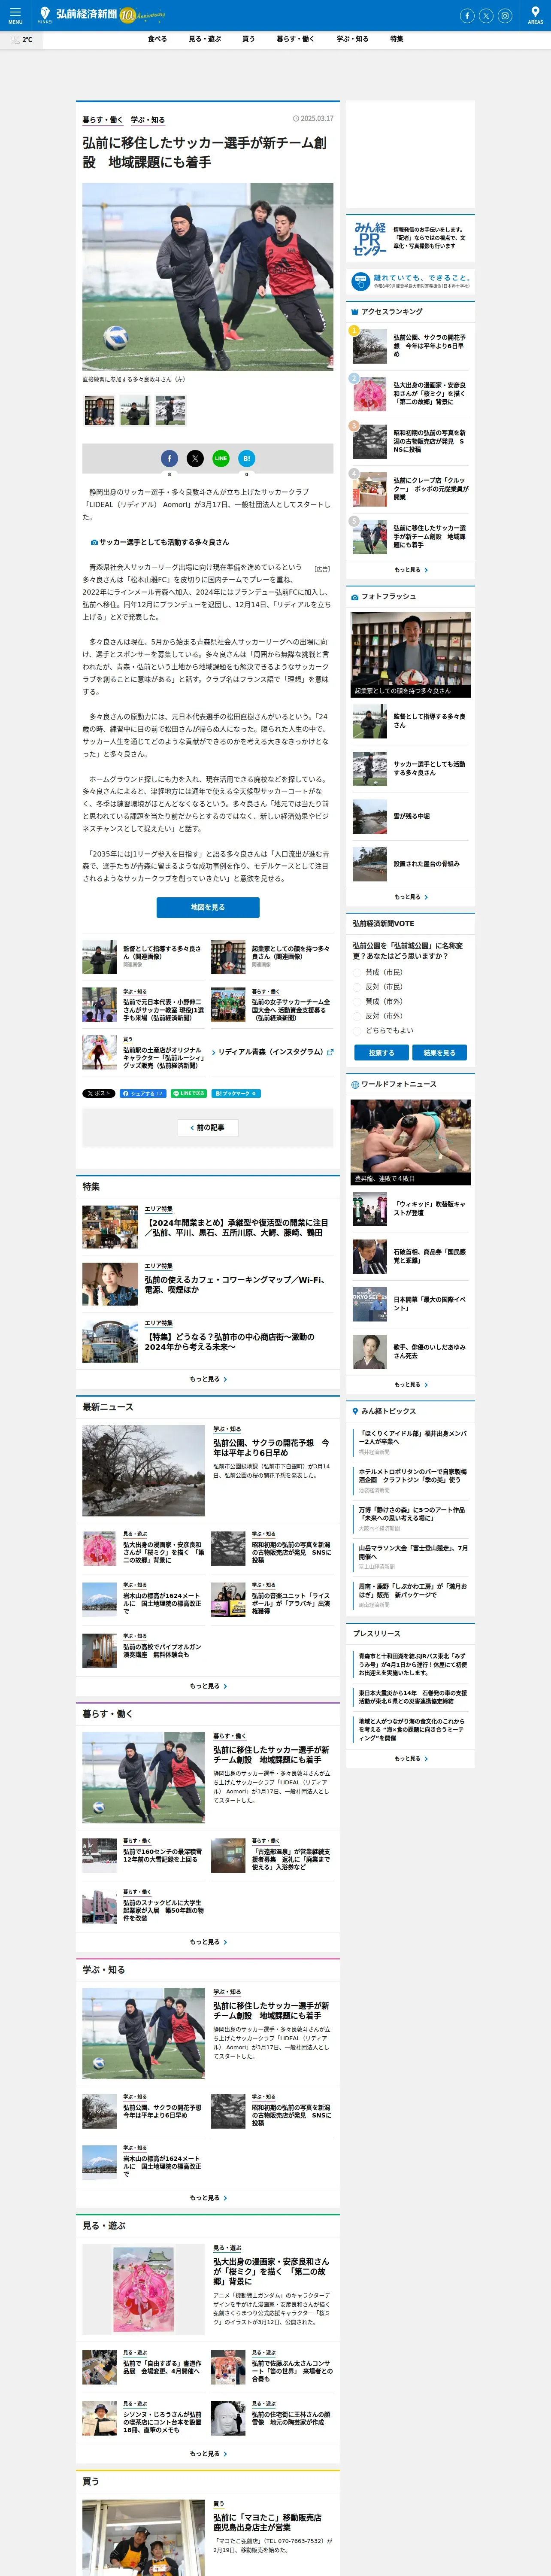Open ホテルメトロポリタンのバー headline in みん経トピックス
Screen dimensions: 551x2576
[x=412, y=1475]
